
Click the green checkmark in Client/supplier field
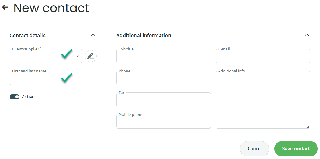coord(67,54)
